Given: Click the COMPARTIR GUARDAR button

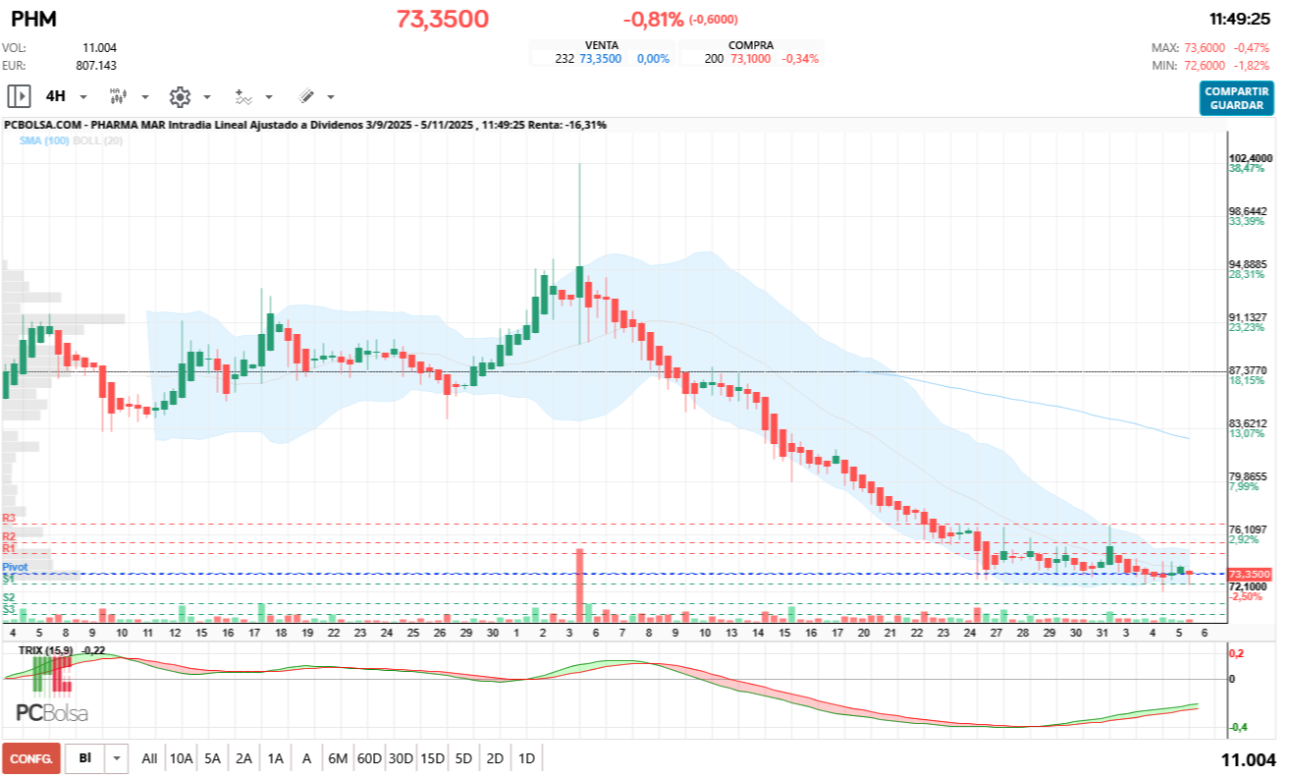Looking at the screenshot, I should (x=1235, y=95).
